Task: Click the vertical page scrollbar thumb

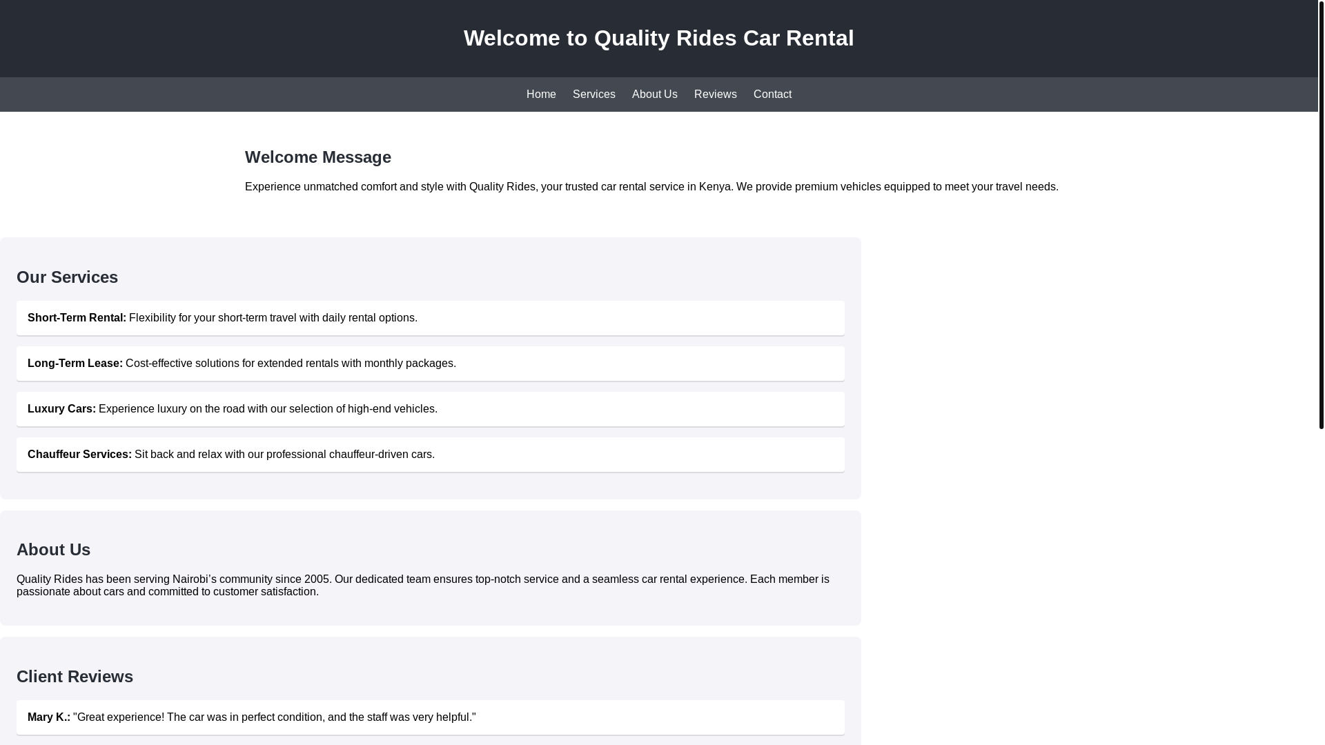Action: (x=1322, y=215)
